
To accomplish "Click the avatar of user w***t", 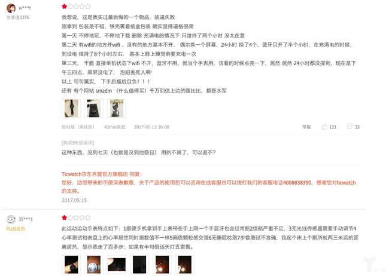I will [11, 8].
